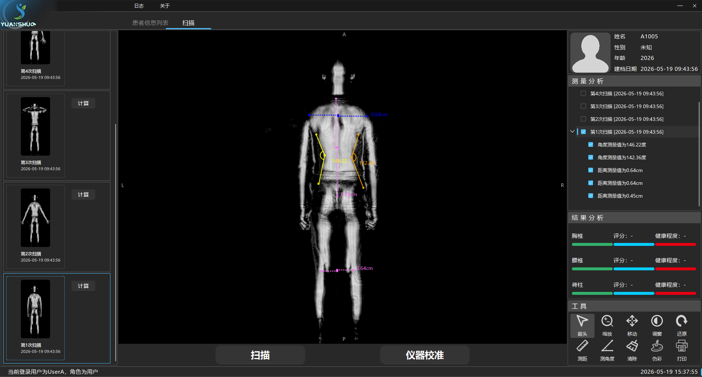This screenshot has width=702, height=377.
Task: Uncheck the 角度测量值为146.22度 checkbox
Action: coord(590,145)
